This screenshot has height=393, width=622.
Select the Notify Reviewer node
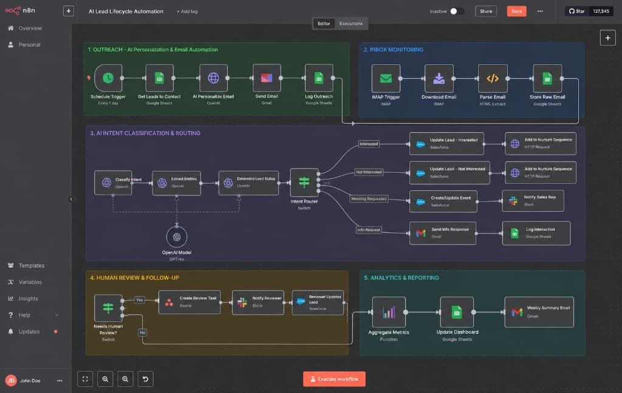[x=258, y=302]
